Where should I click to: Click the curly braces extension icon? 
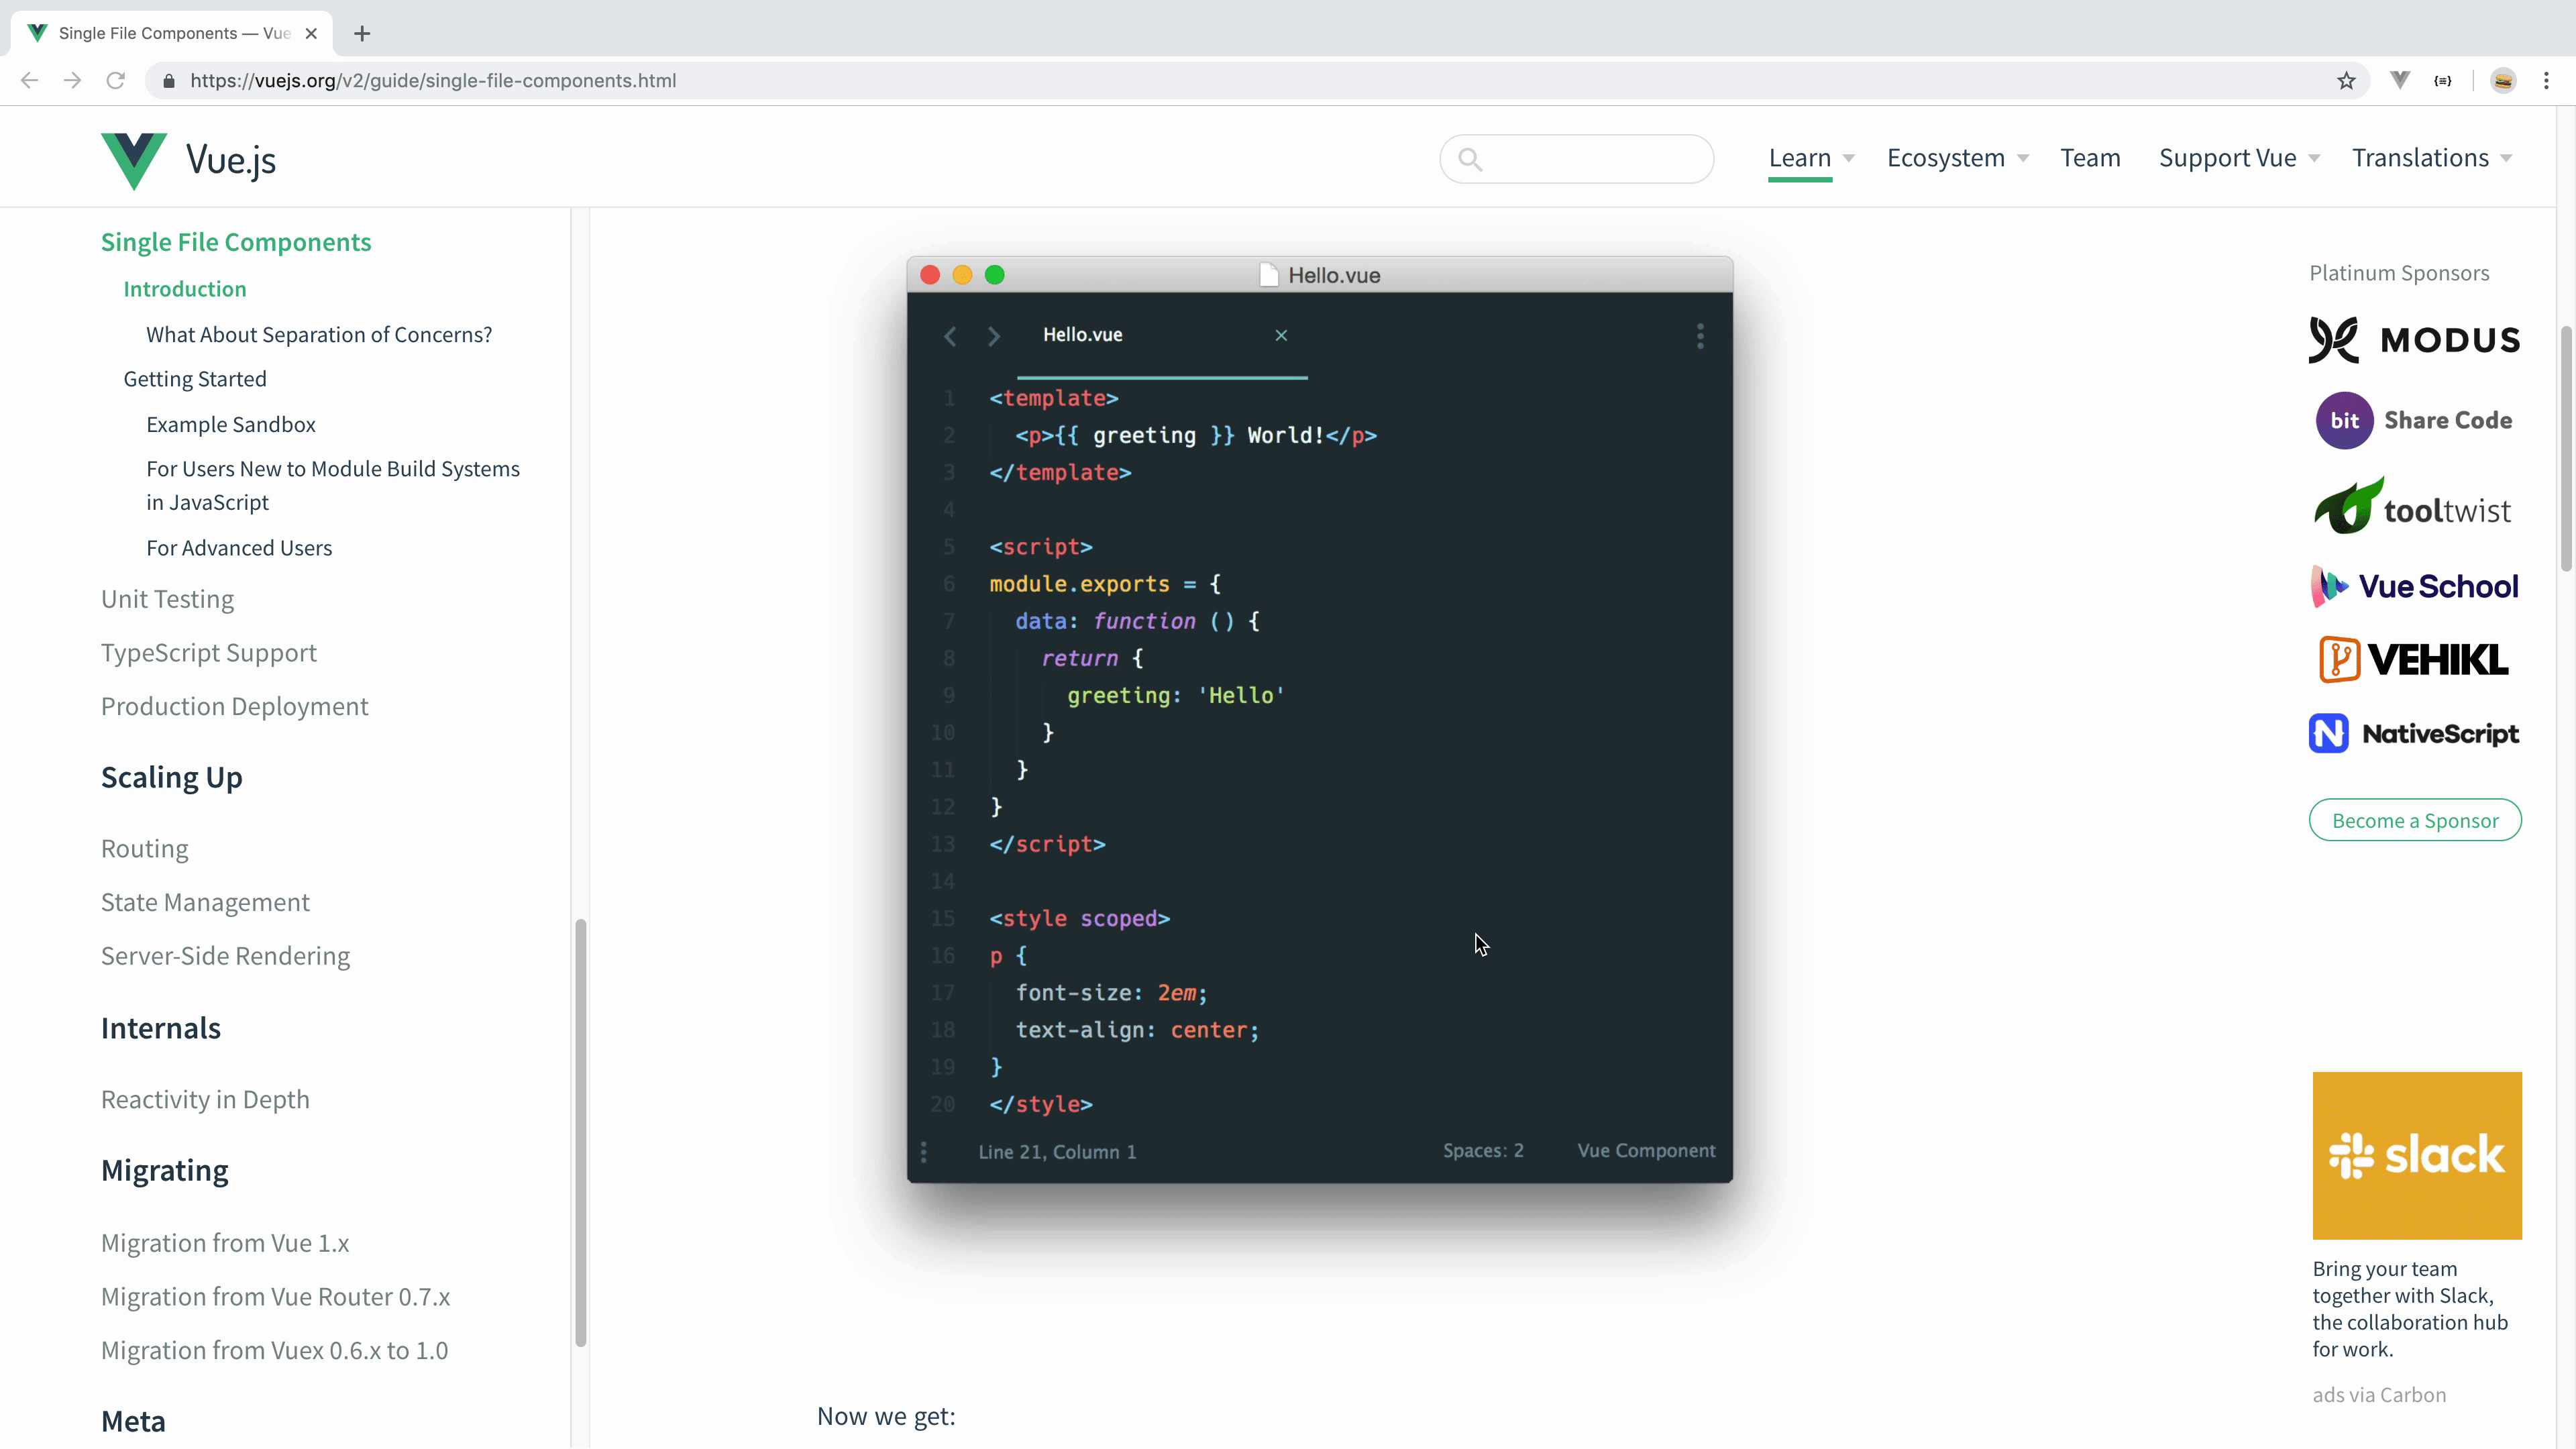pos(2443,81)
